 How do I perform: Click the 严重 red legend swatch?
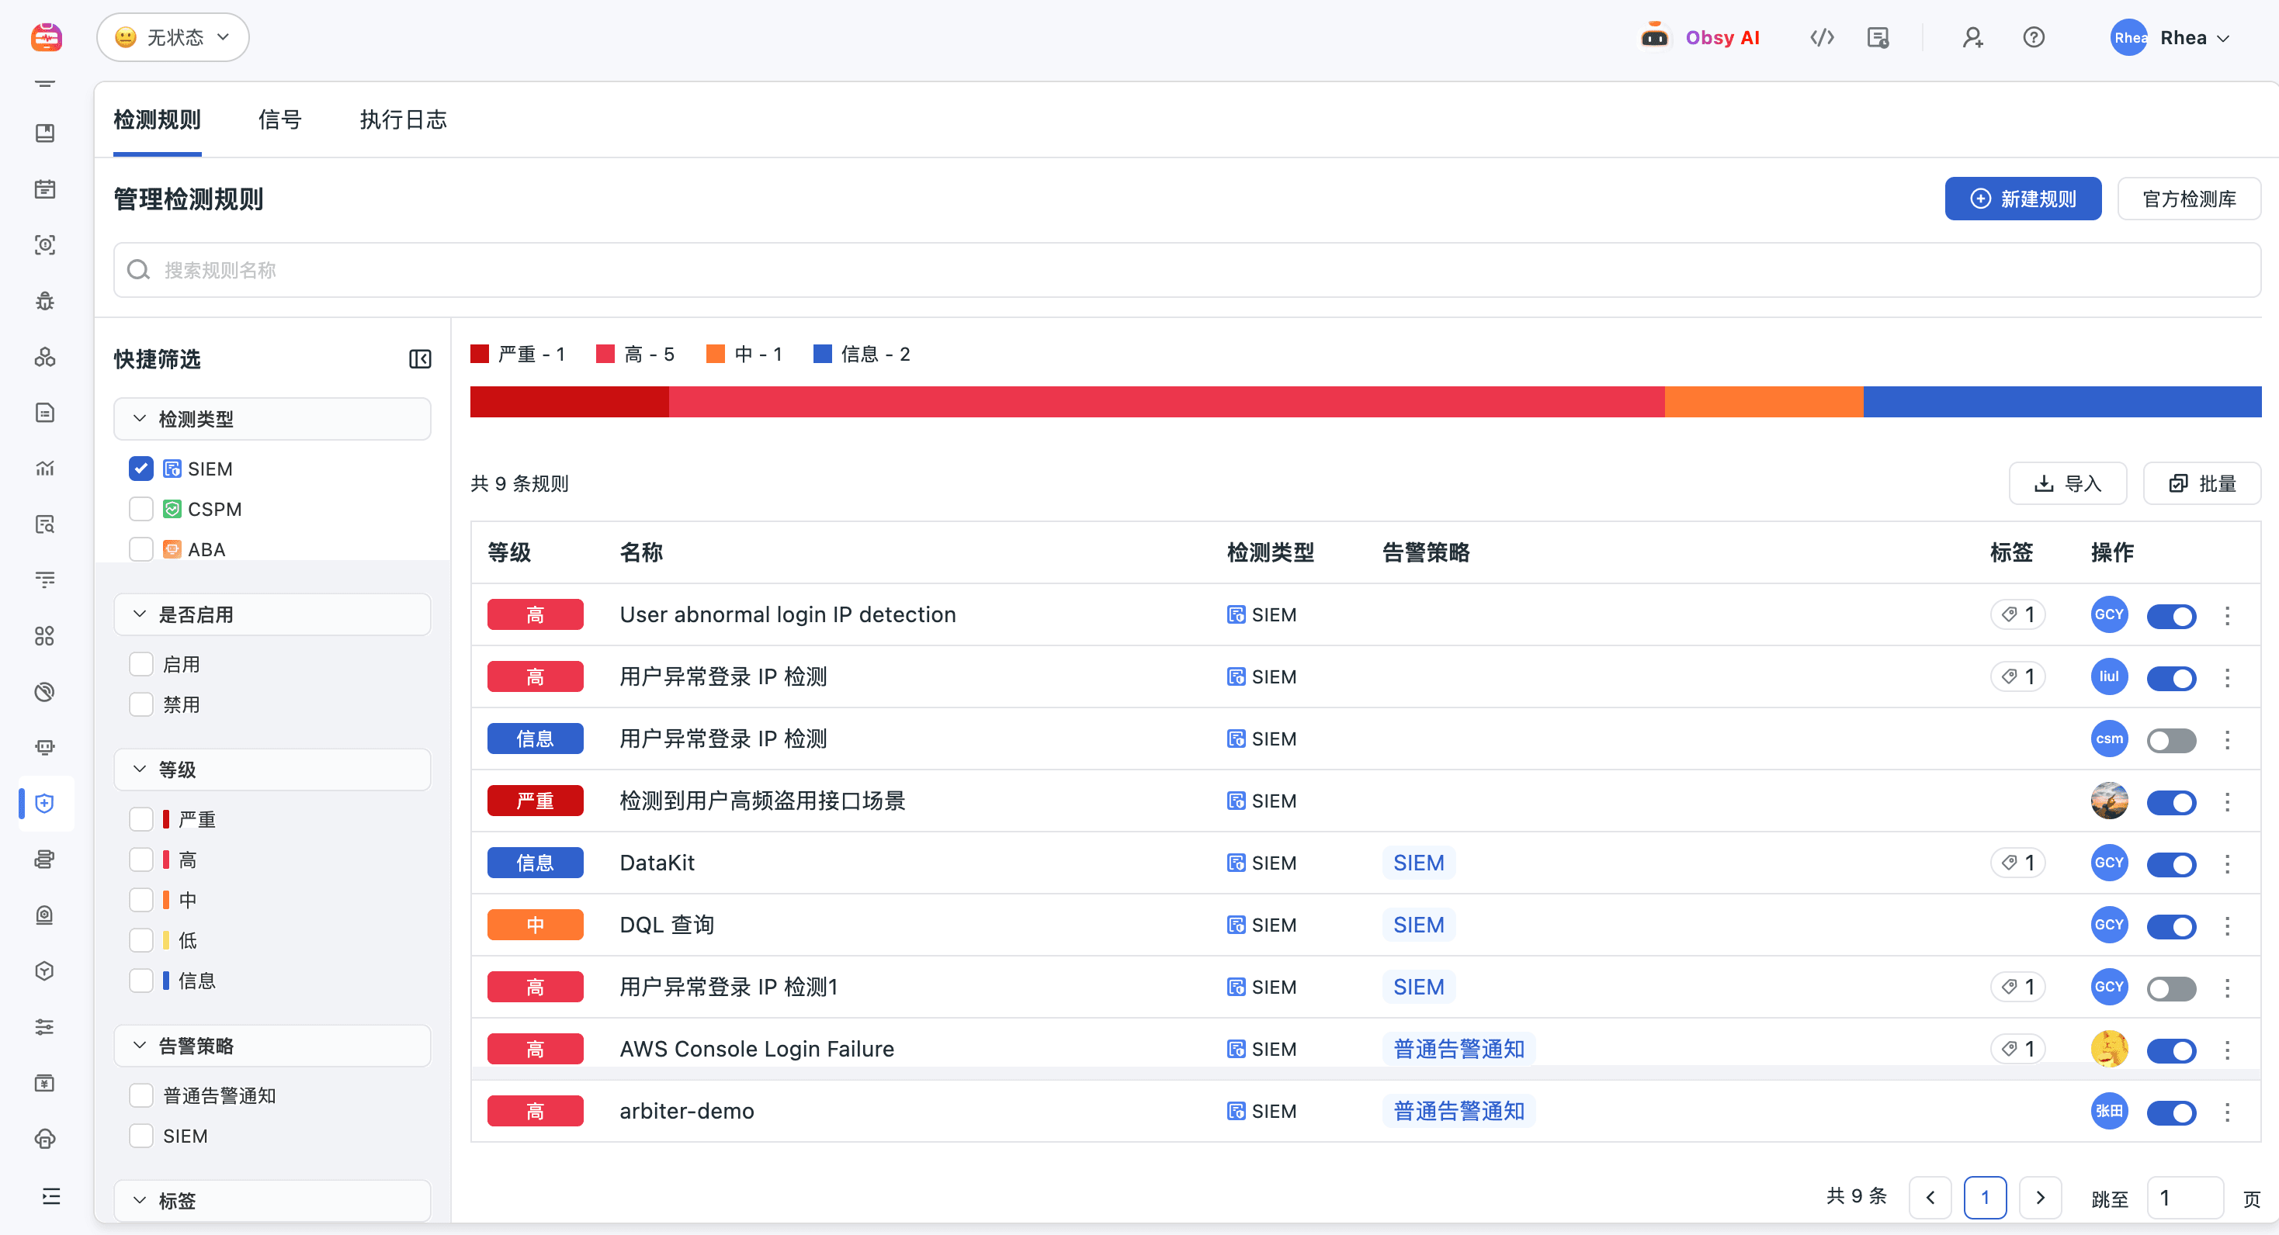point(480,354)
